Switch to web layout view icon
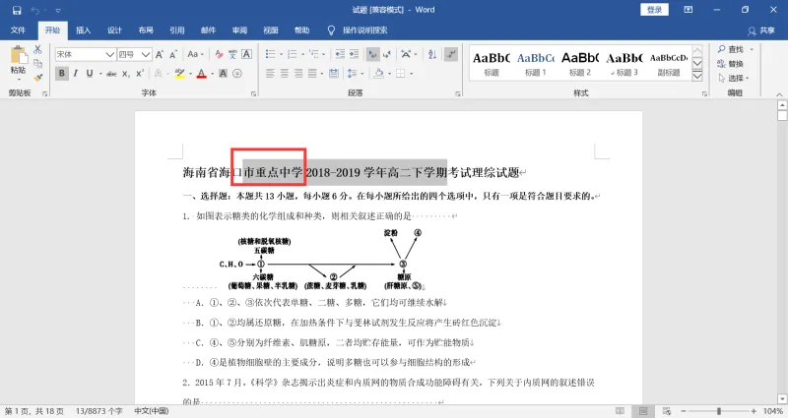The image size is (788, 418). click(667, 411)
